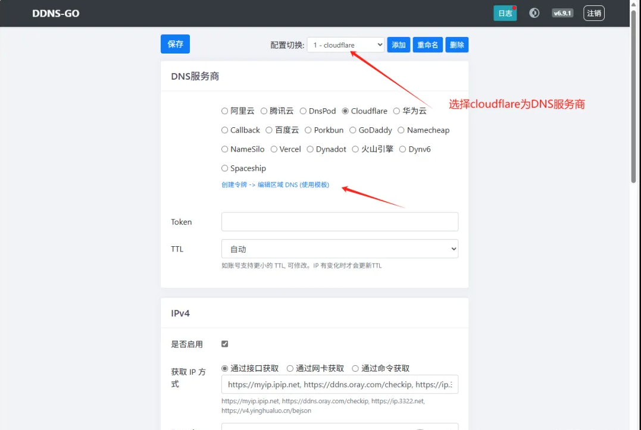Select 通过网卡获取 radio option
Screen dimensions: 641x430
pyautogui.click(x=290, y=368)
